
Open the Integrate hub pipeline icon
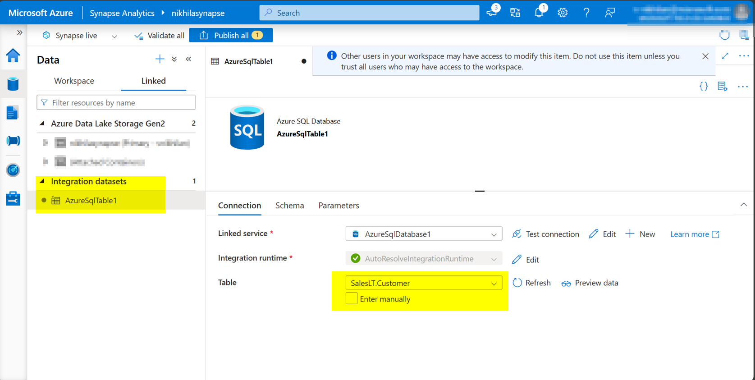pyautogui.click(x=13, y=141)
